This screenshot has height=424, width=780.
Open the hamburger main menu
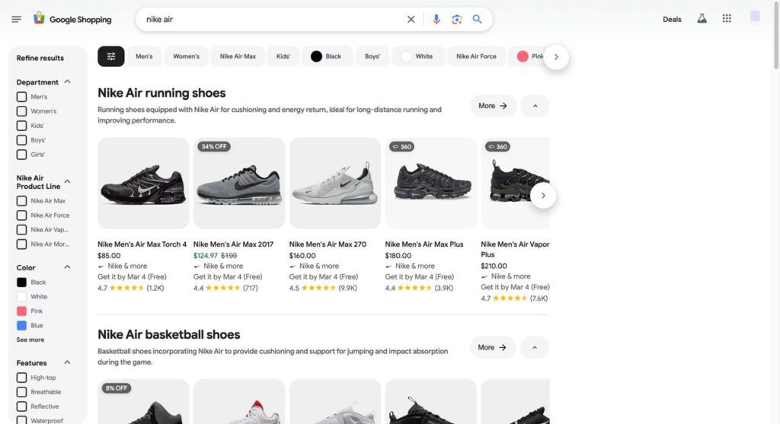[x=17, y=19]
